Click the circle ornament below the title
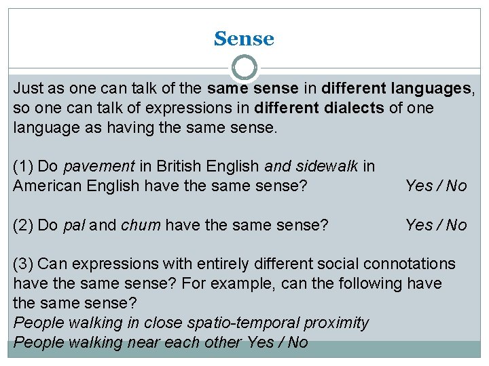The width and height of the screenshot is (489, 366). point(244,68)
